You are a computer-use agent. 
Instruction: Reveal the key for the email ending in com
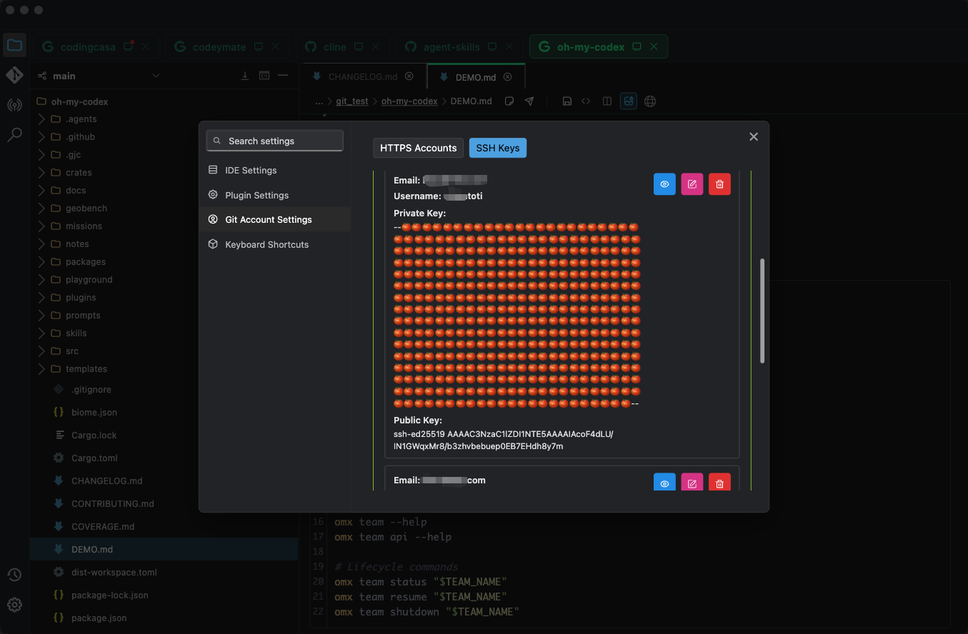click(x=664, y=483)
